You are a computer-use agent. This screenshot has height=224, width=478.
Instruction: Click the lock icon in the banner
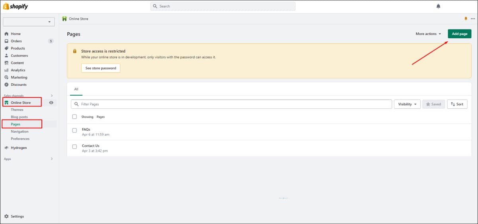point(75,51)
